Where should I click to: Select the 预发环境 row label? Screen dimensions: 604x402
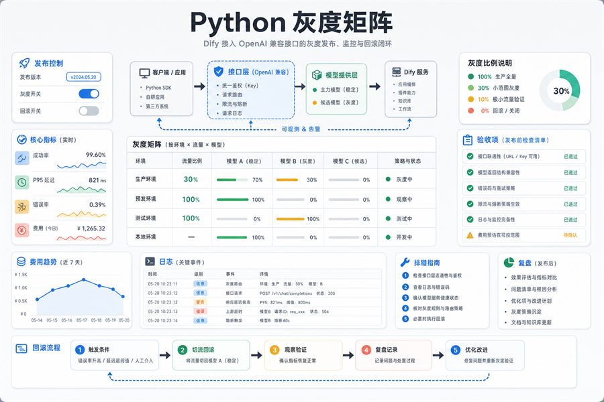pos(146,199)
